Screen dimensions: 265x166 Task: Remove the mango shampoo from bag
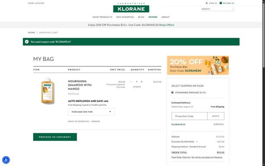pos(96,122)
